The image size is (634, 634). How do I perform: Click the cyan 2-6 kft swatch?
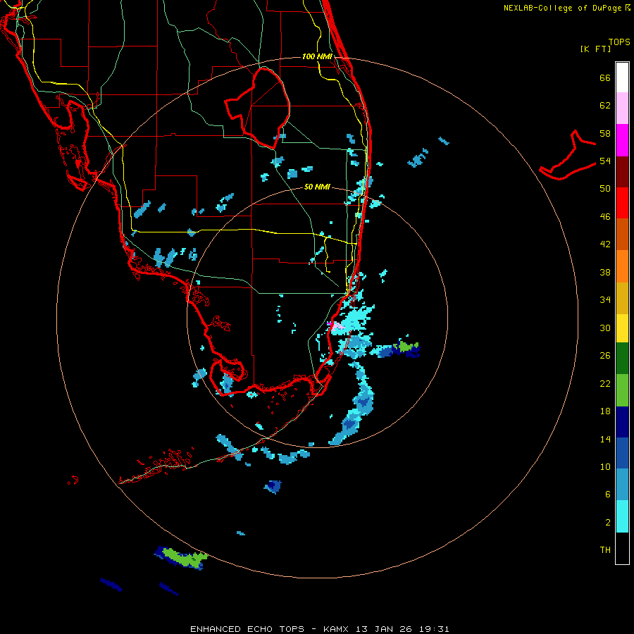tap(622, 516)
